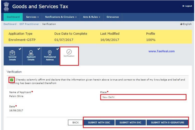Toggle the solemn declaration checkbox
195x130 pixels.
point(12,80)
